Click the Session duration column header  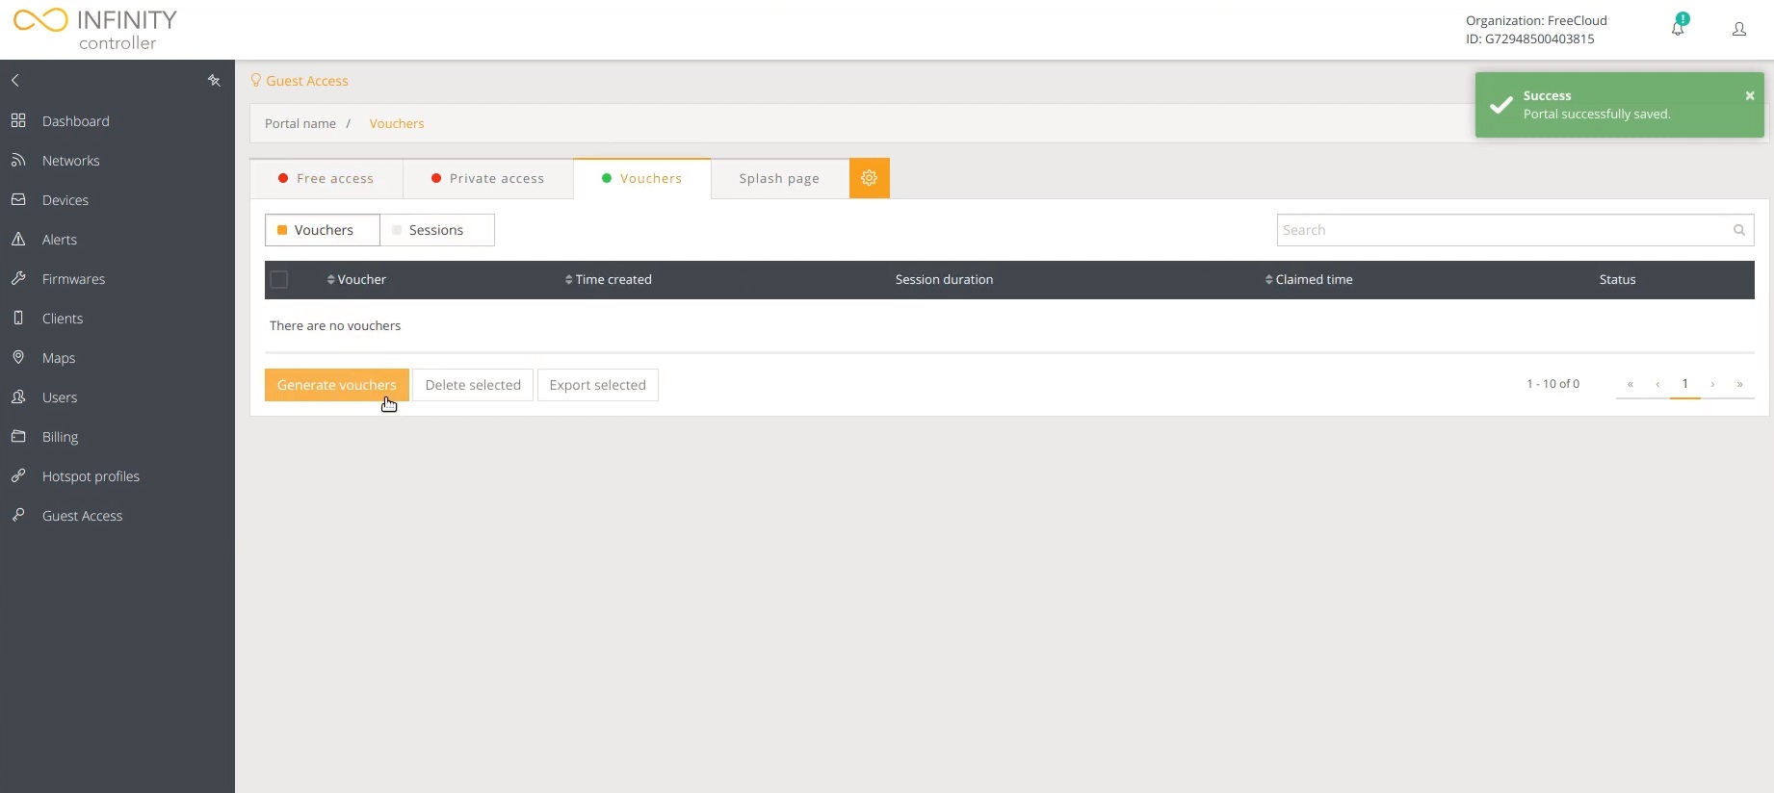coord(944,280)
